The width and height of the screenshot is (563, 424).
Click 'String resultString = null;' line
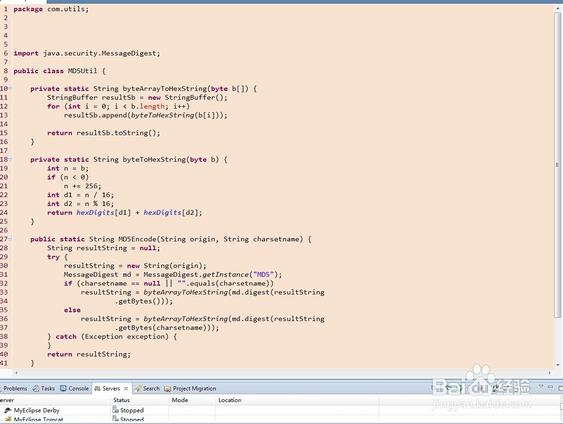click(x=104, y=248)
